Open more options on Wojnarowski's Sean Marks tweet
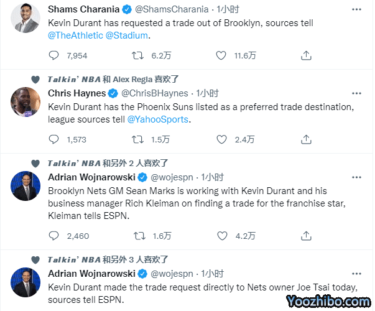 356,177
